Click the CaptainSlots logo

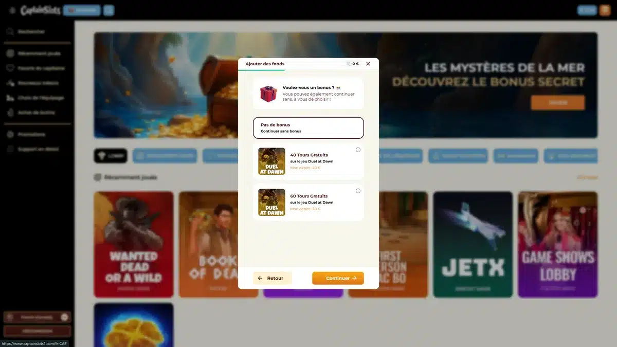[x=40, y=10]
